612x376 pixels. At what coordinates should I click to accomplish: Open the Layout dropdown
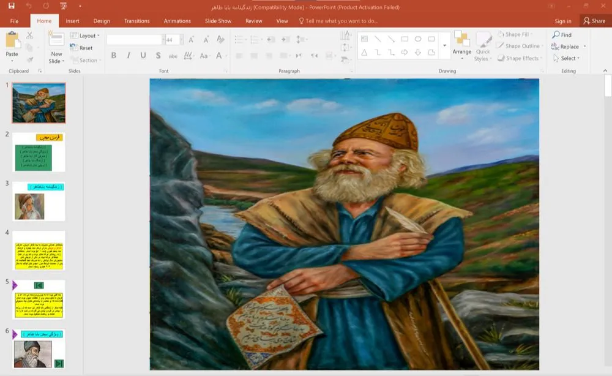pos(87,36)
